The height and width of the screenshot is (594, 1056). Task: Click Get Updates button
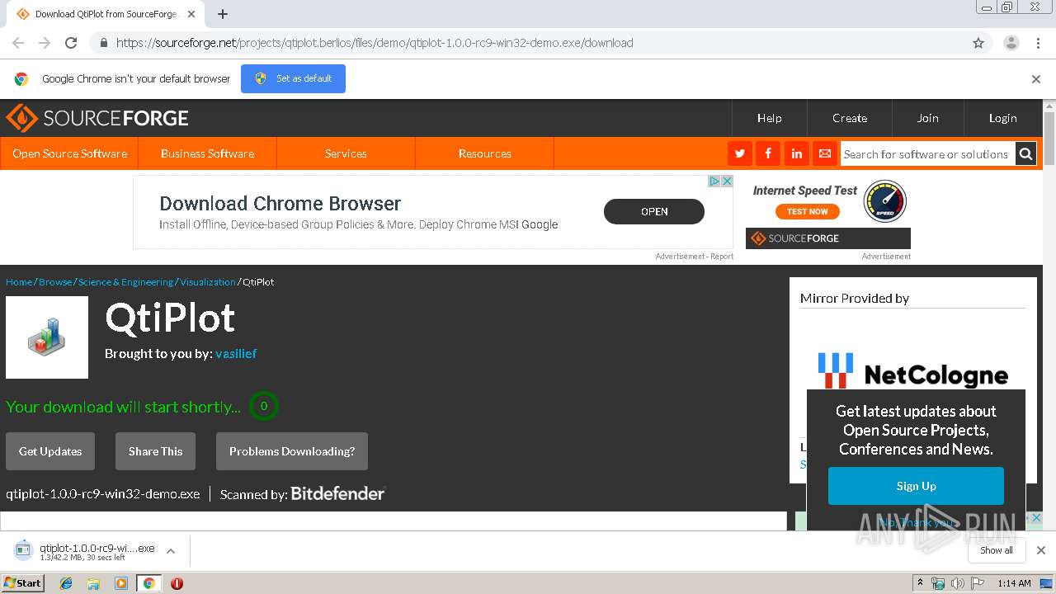click(x=50, y=451)
